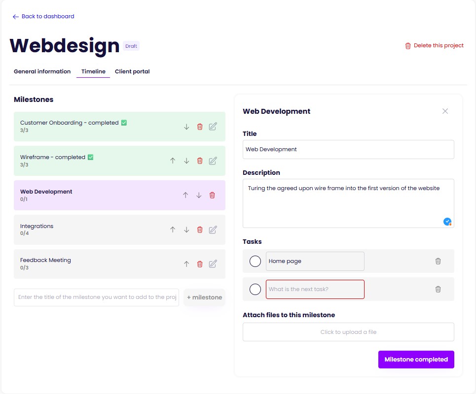This screenshot has height=394, width=476.
Task: Mark Home page task as done
Action: (x=255, y=261)
